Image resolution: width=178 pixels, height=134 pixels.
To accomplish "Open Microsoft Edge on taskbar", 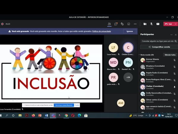I will (x=79, y=116).
